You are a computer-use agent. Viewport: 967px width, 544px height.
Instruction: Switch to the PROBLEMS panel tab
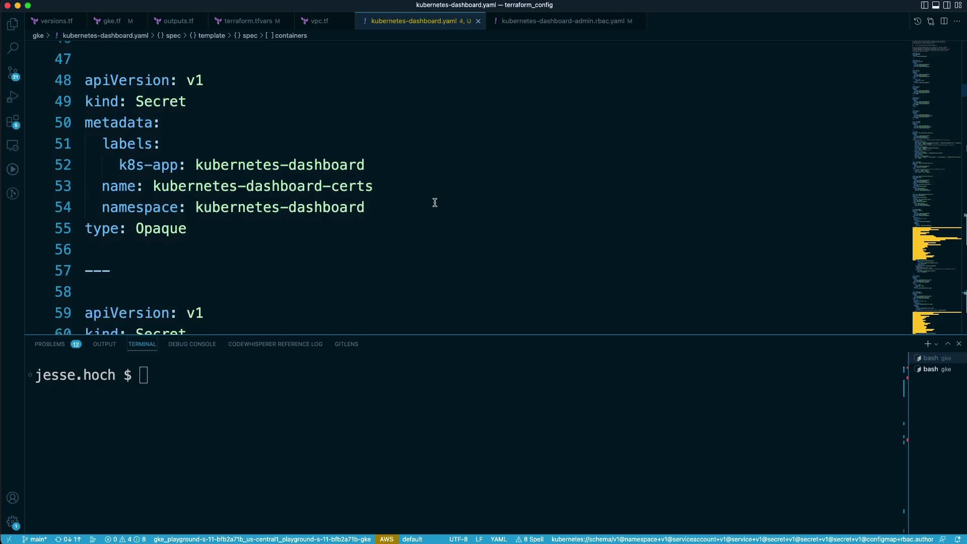(50, 344)
